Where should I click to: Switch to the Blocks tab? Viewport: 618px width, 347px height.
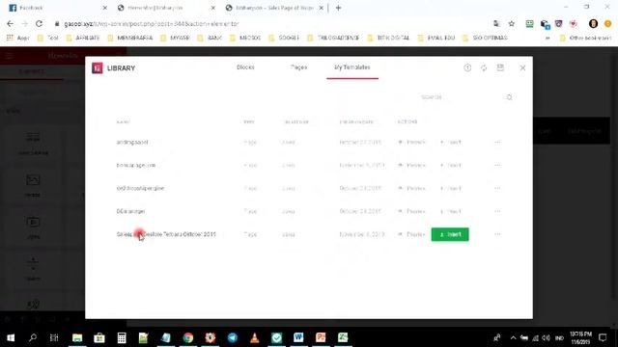pos(245,67)
